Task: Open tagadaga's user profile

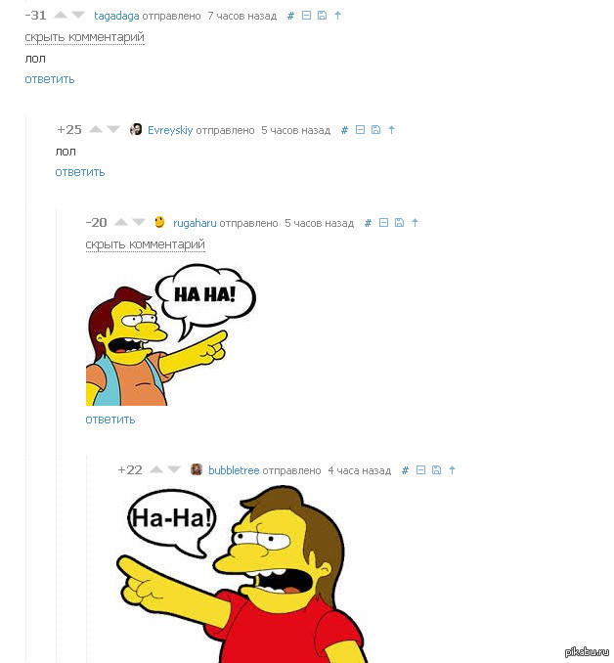Action: tap(116, 16)
